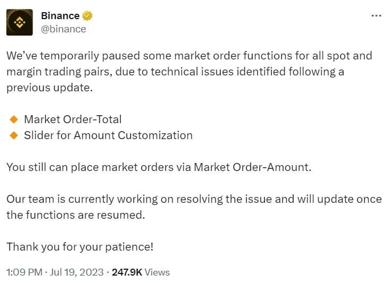This screenshot has width=386, height=283.
Task: Click the @binance handle
Action: [63, 29]
